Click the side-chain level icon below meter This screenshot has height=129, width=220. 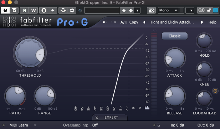coord(147,108)
